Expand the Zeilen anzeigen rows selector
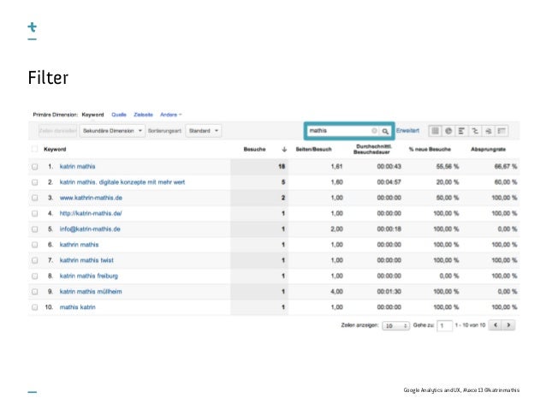Screen dimensions: 546x410 click(395, 326)
